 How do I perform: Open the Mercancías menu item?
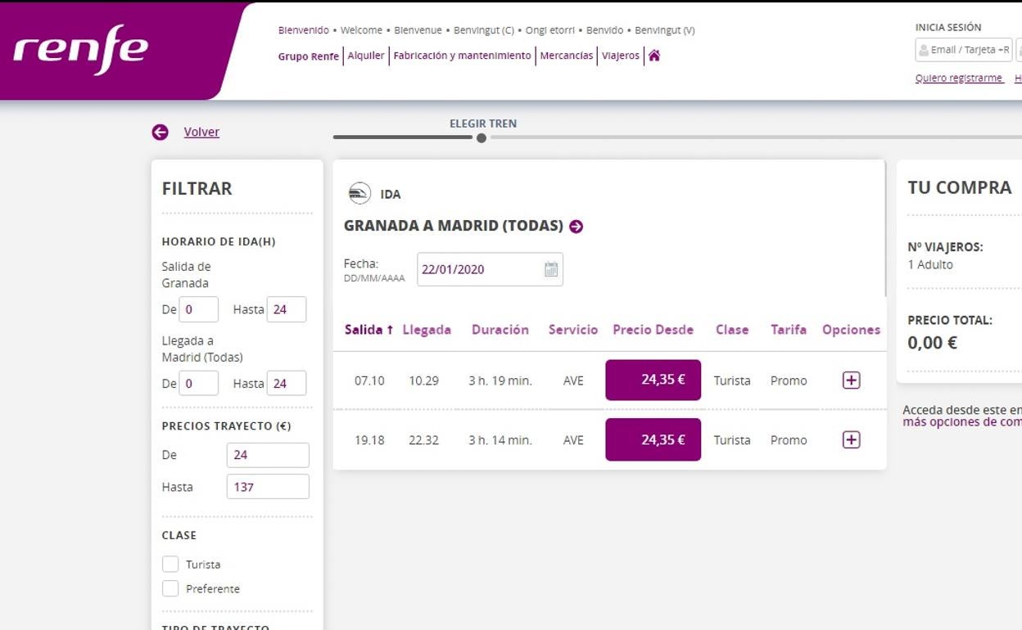pyautogui.click(x=566, y=56)
